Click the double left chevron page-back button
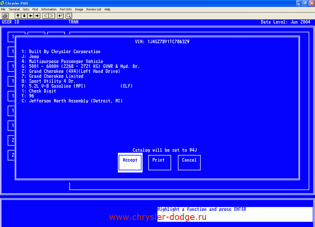The height and width of the screenshot is (227, 315). tap(45, 16)
